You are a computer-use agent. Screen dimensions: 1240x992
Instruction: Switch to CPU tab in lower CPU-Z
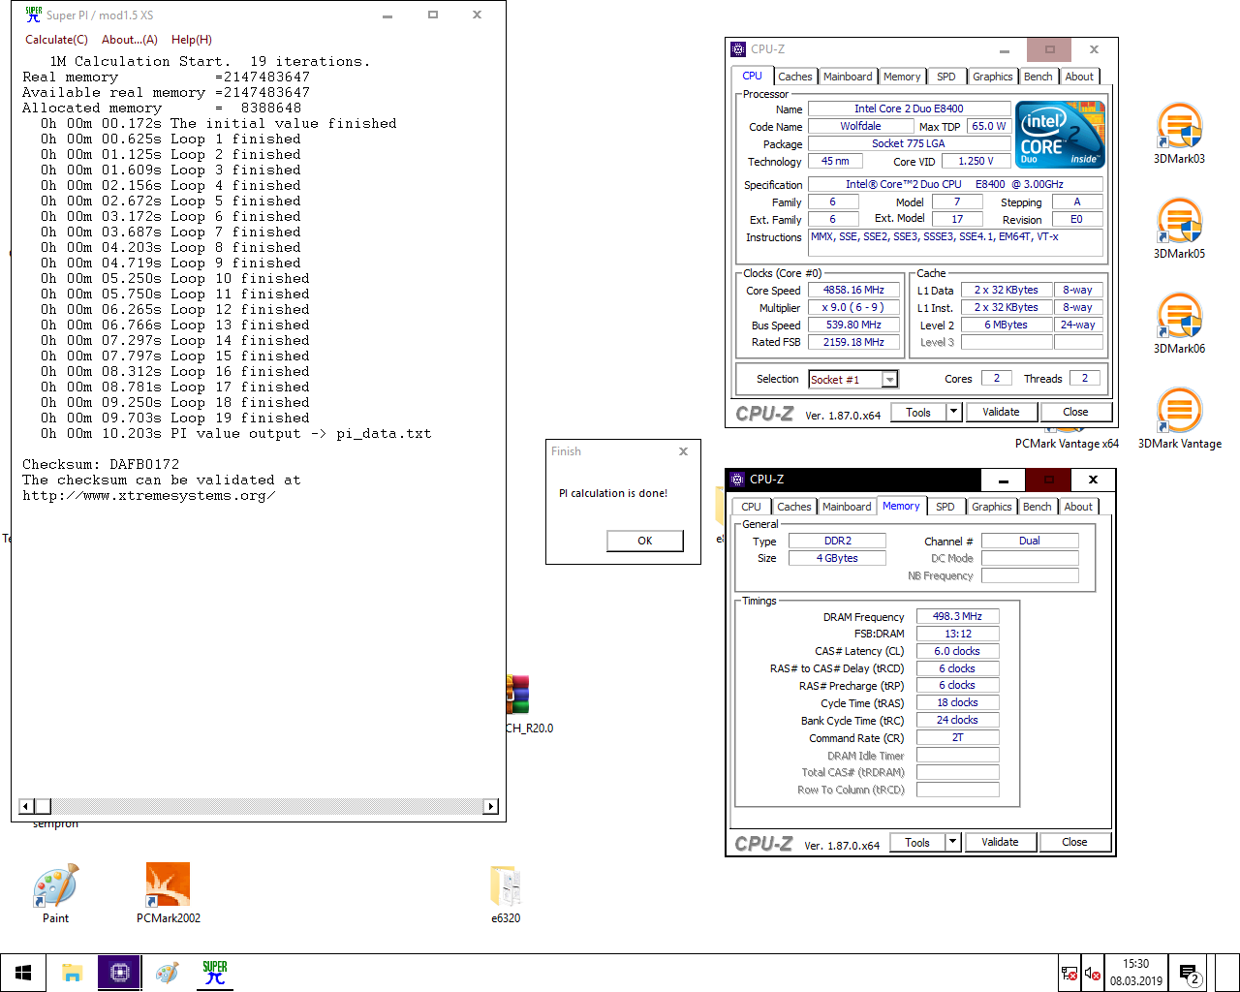coord(752,507)
